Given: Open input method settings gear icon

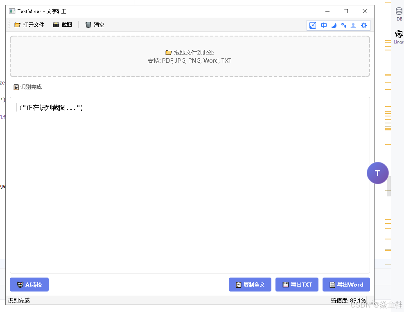Looking at the screenshot, I should [364, 25].
